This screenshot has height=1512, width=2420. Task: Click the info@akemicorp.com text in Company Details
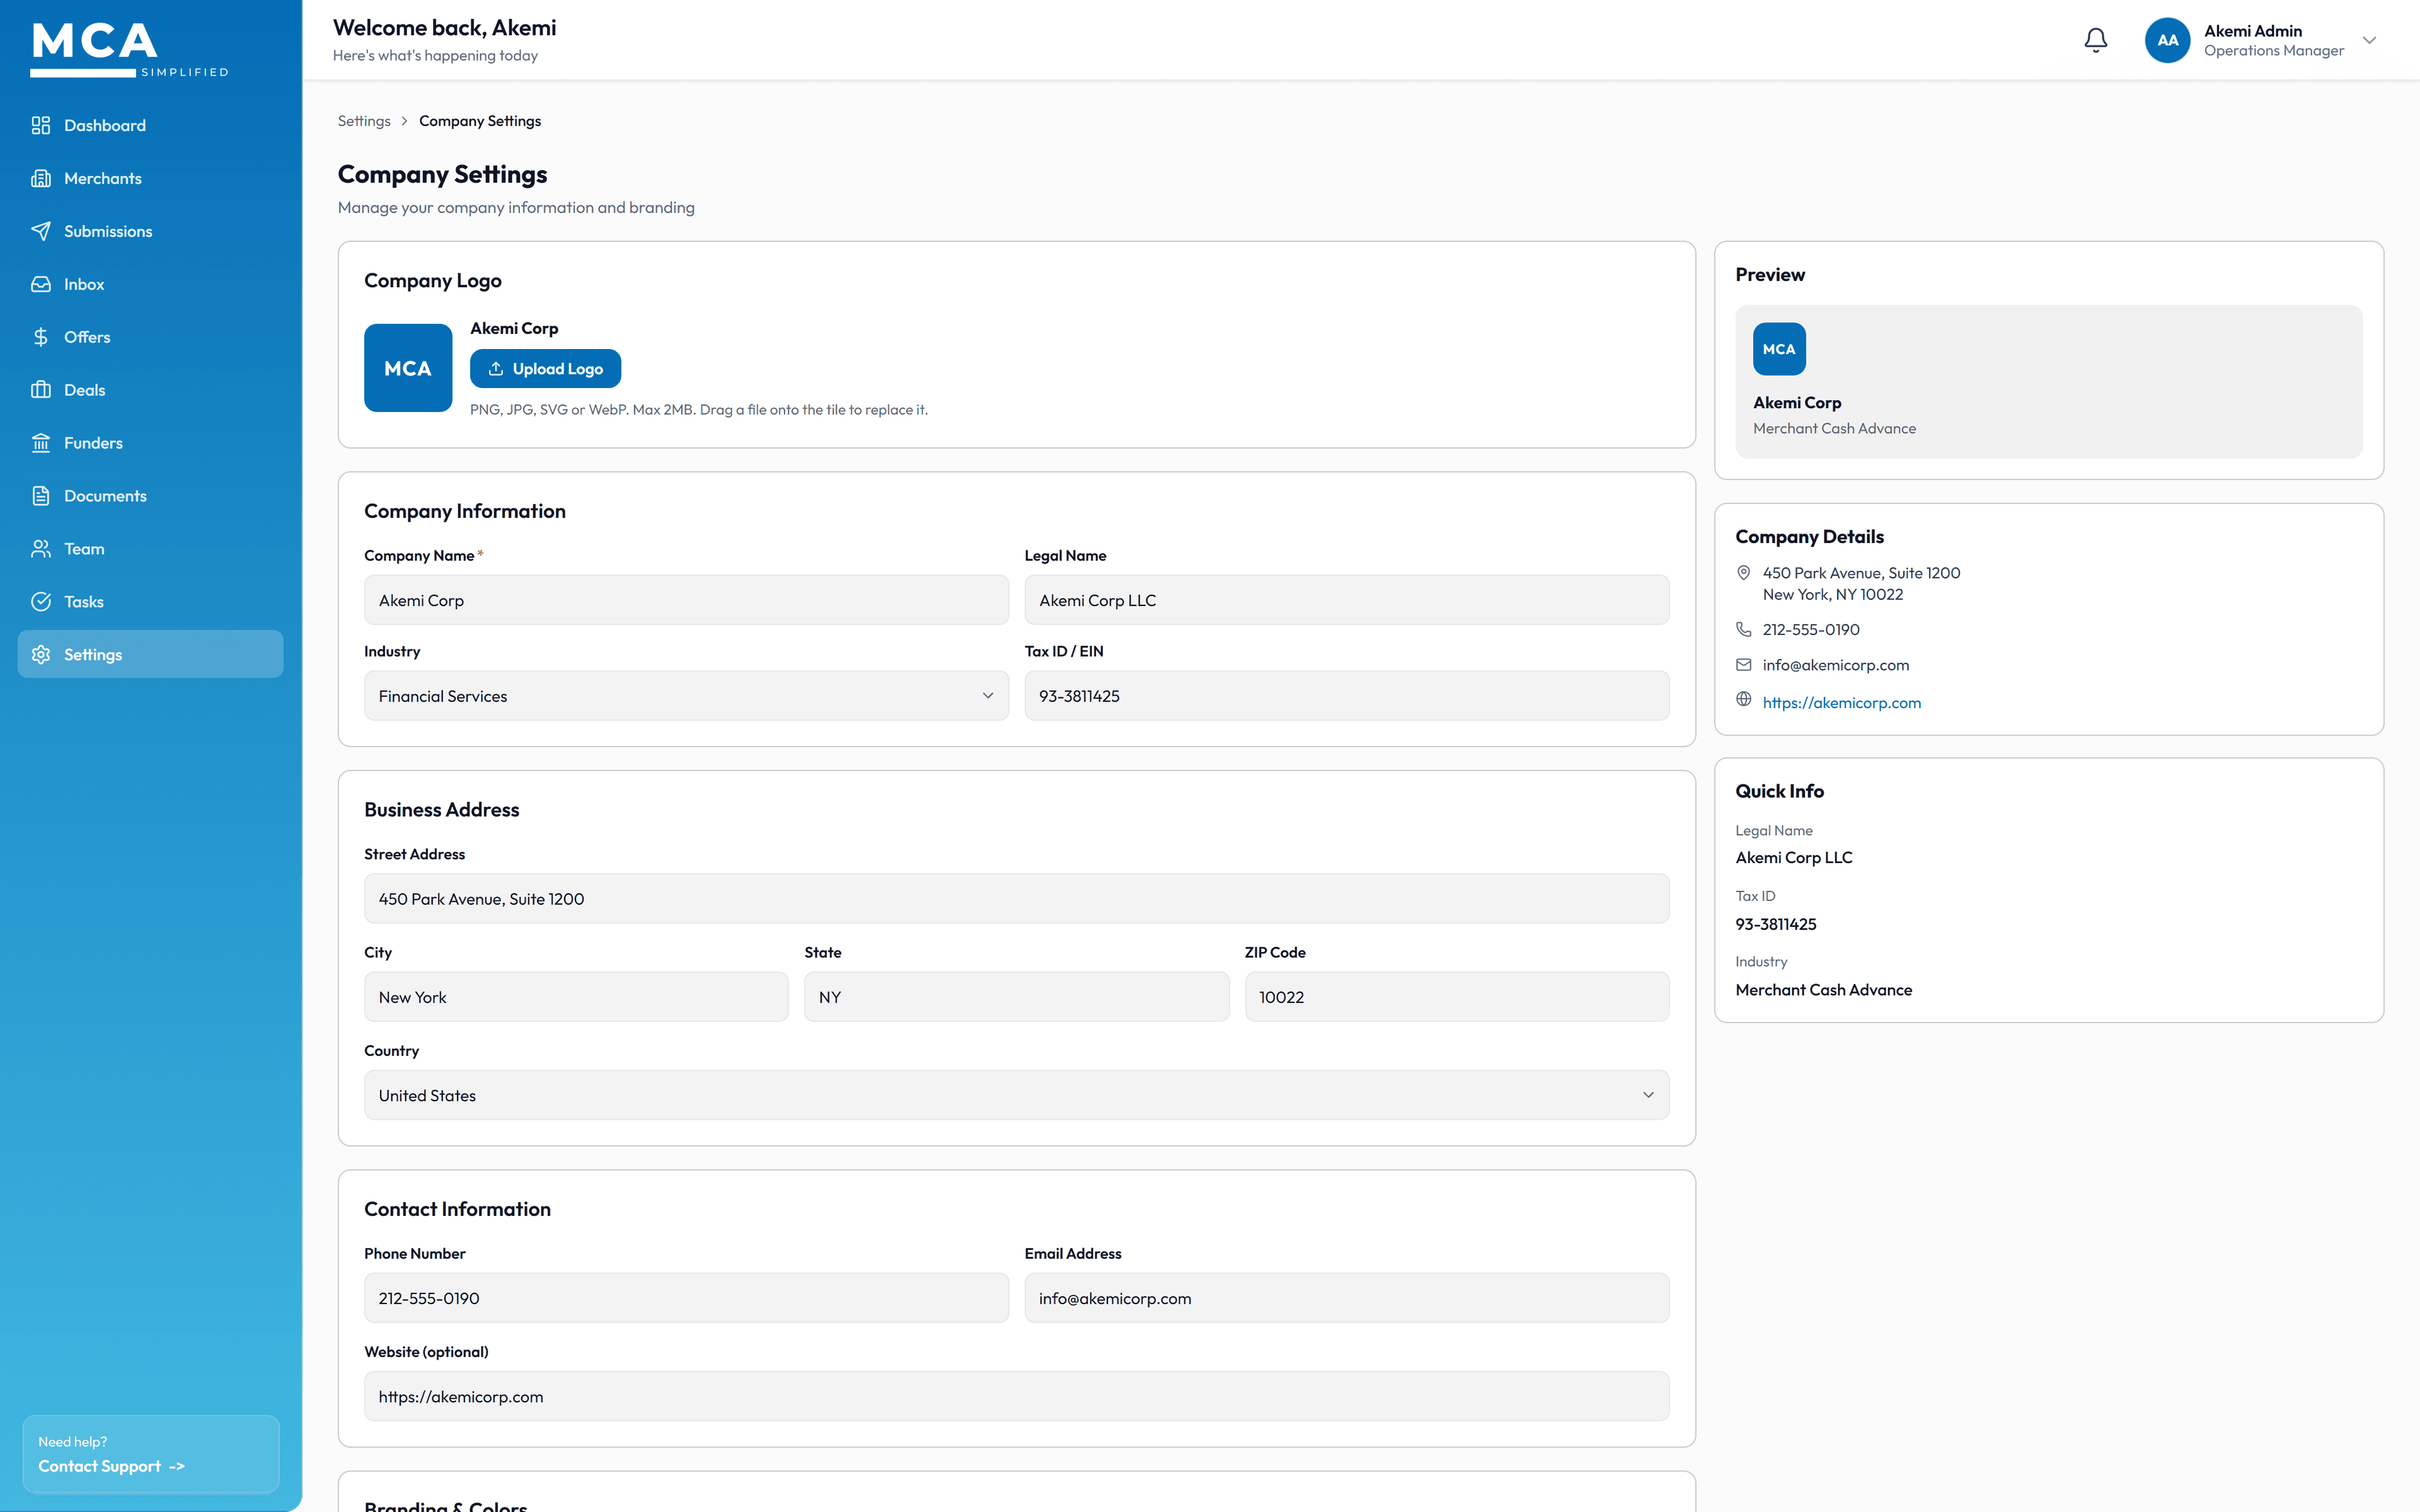tap(1835, 665)
